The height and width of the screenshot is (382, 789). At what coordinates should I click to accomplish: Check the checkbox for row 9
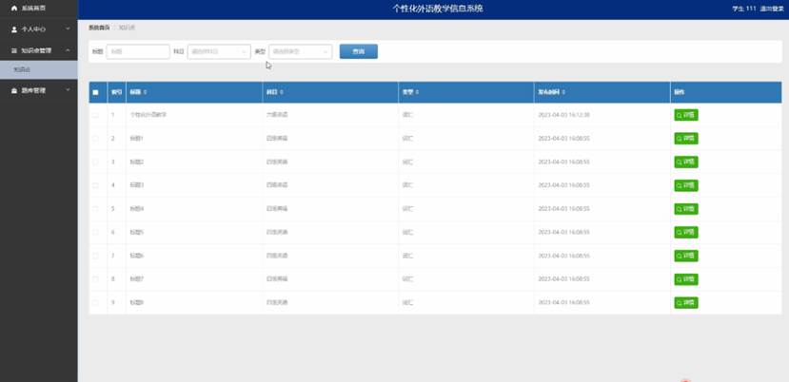(95, 302)
